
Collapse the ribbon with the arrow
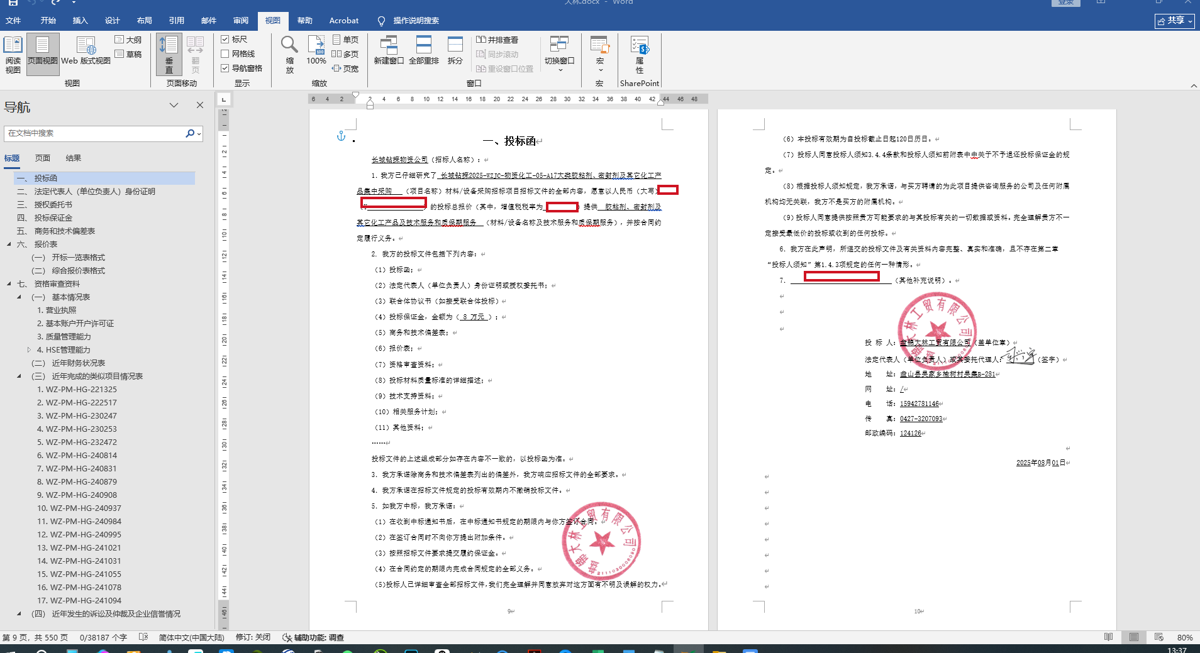tap(1194, 85)
